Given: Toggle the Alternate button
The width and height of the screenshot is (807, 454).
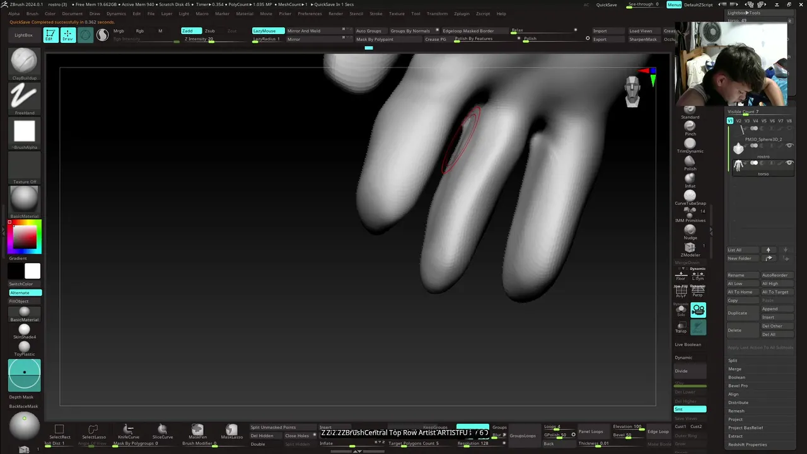Looking at the screenshot, I should coord(25,293).
